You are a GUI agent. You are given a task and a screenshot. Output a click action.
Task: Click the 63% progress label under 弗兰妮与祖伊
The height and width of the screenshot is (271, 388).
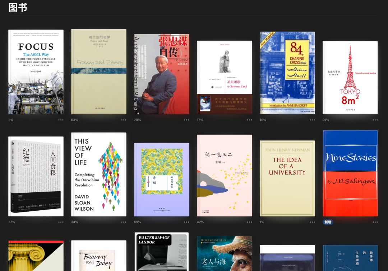point(74,120)
